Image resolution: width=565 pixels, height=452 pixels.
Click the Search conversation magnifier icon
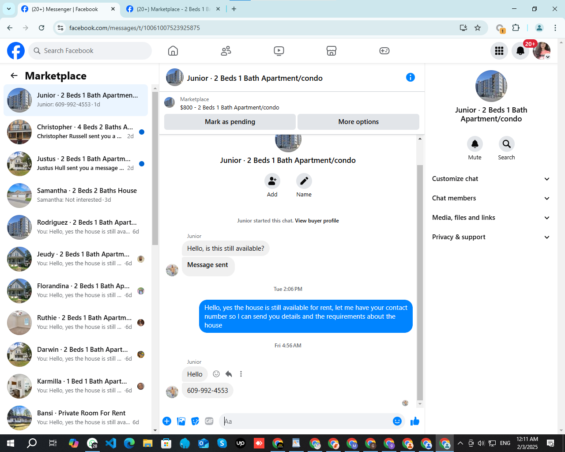[507, 144]
